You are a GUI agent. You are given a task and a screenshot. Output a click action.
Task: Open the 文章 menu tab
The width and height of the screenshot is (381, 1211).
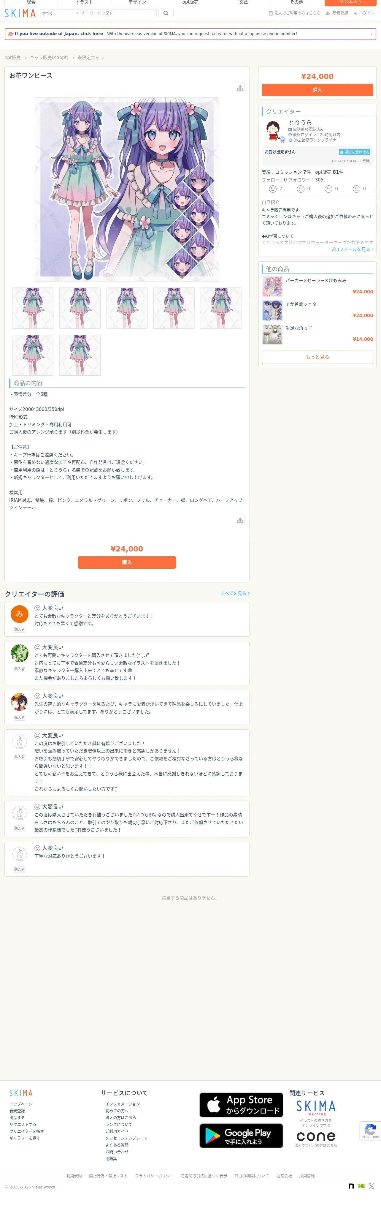[x=243, y=2]
